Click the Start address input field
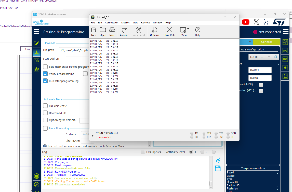The height and width of the screenshot is (192, 292). click(x=77, y=59)
